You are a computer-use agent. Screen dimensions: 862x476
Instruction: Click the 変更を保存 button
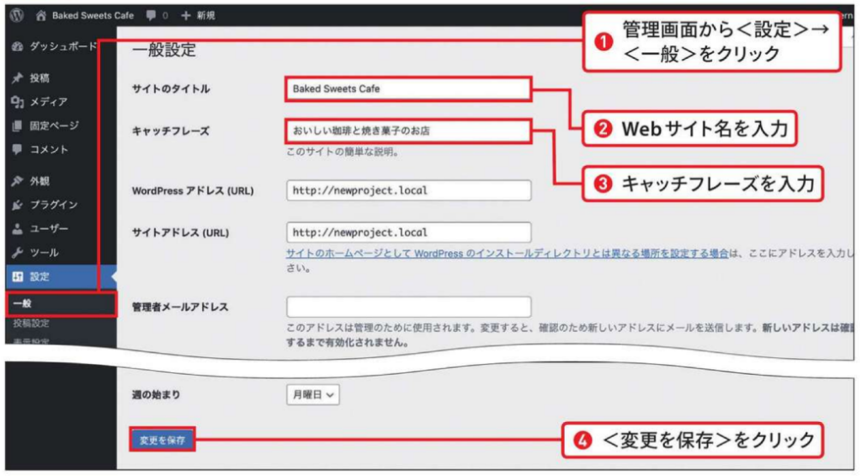(x=162, y=439)
